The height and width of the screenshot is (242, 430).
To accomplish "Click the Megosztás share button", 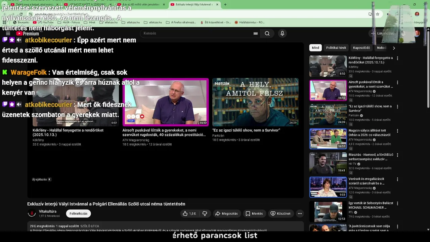I will (227, 213).
